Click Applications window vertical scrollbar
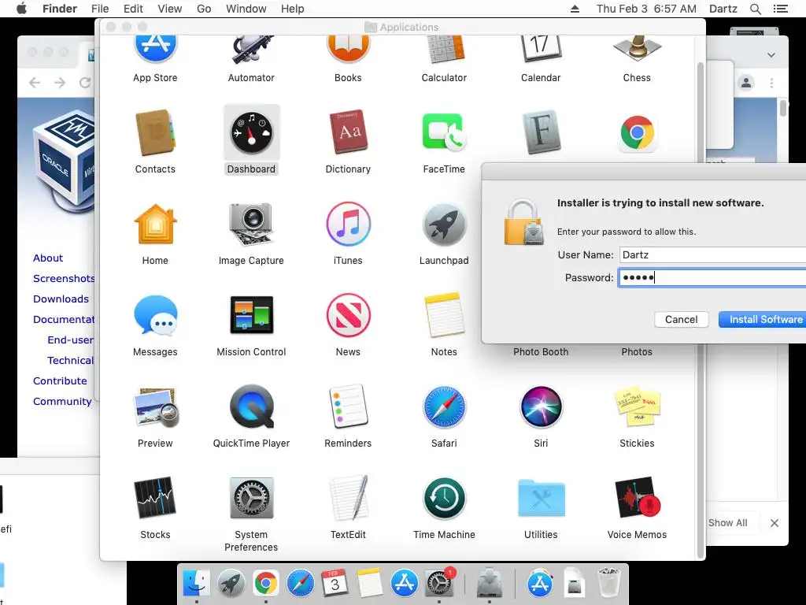 pos(700,309)
